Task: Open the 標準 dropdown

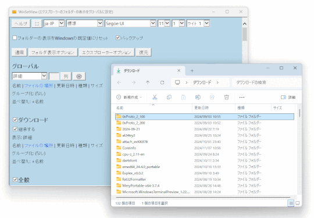Action: coord(84,23)
